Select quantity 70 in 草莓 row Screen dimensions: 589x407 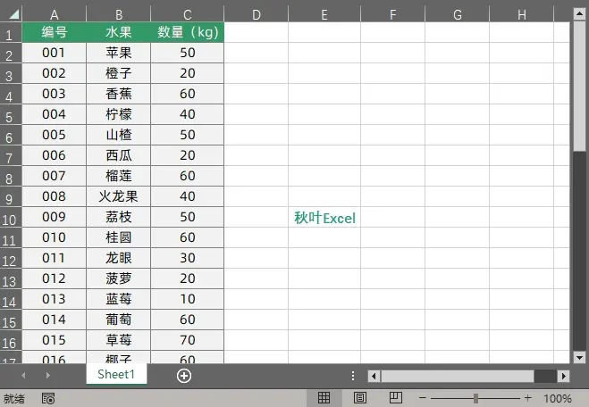point(188,340)
